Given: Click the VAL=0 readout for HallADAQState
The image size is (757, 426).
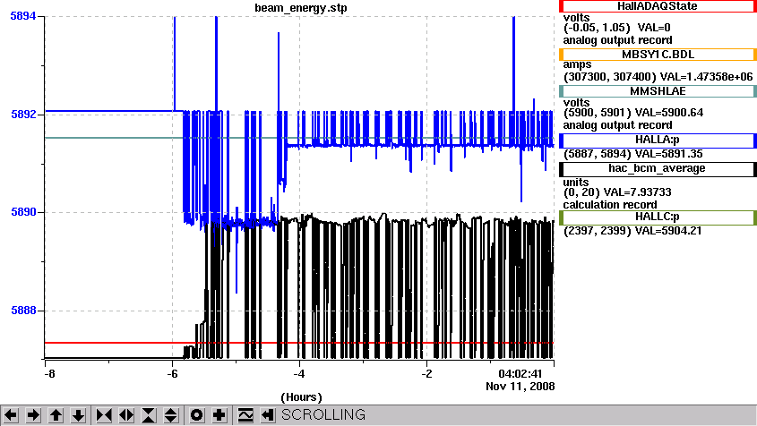Looking at the screenshot, I should coord(654,28).
